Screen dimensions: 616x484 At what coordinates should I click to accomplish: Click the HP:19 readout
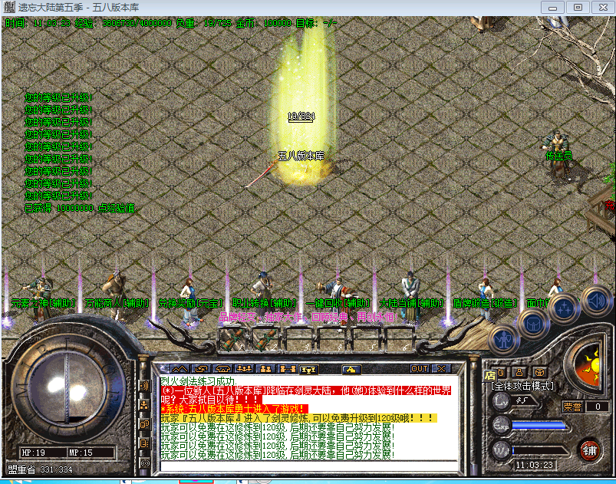click(x=33, y=453)
